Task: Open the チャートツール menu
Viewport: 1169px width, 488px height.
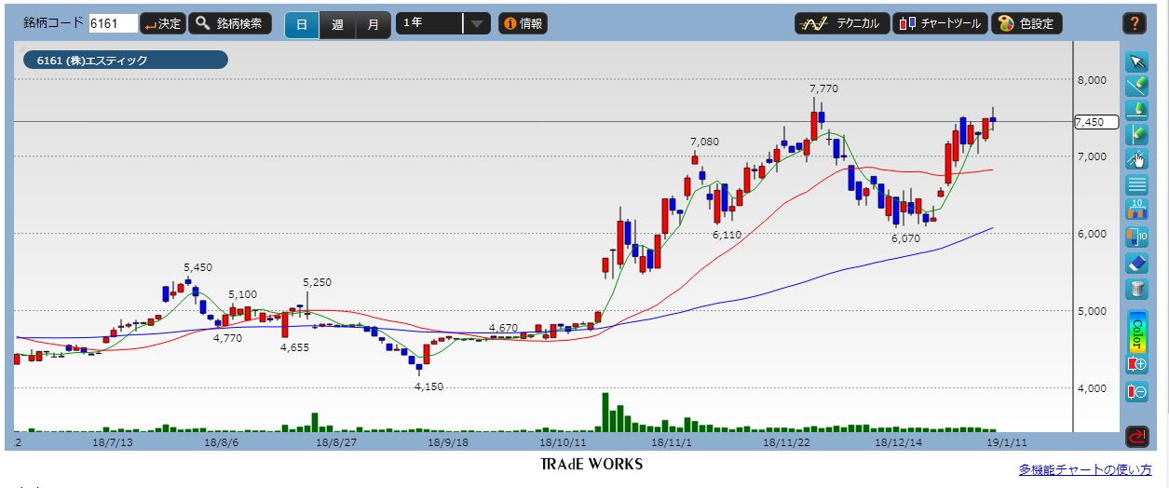Action: pos(940,24)
